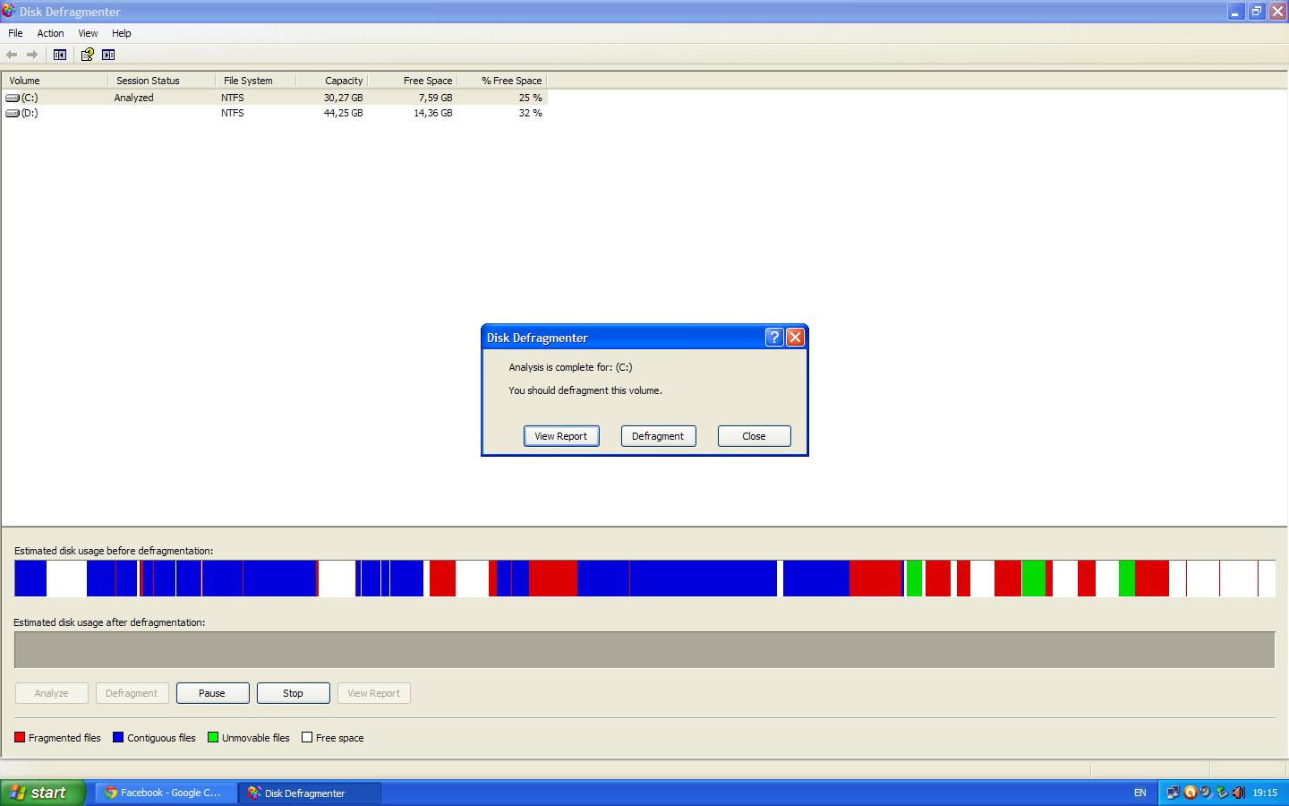
Task: Click the File System column header
Action: pos(256,81)
